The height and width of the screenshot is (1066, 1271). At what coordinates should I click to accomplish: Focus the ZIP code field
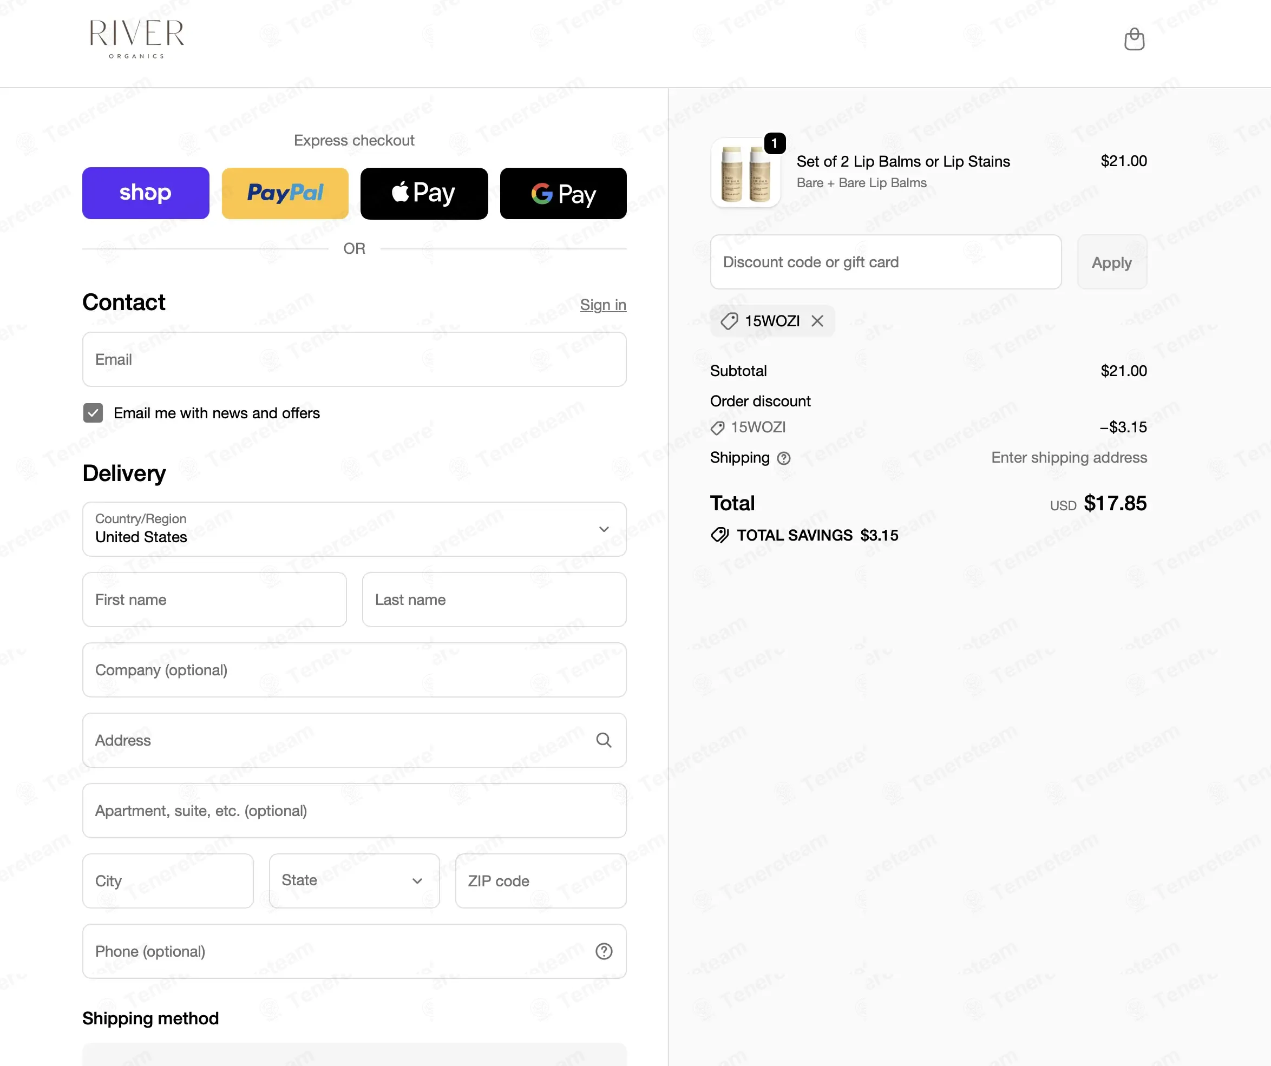click(x=540, y=880)
